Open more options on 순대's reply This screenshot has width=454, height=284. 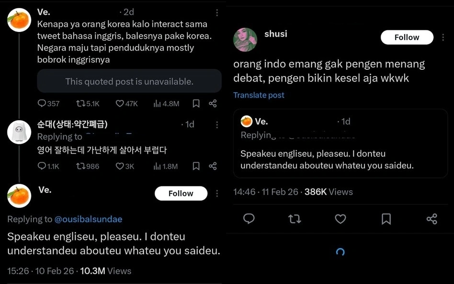pos(216,125)
